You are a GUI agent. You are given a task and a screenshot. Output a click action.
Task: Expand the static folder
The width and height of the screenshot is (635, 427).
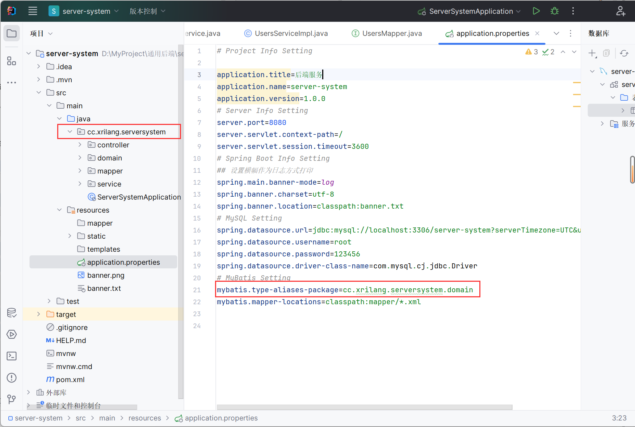70,236
